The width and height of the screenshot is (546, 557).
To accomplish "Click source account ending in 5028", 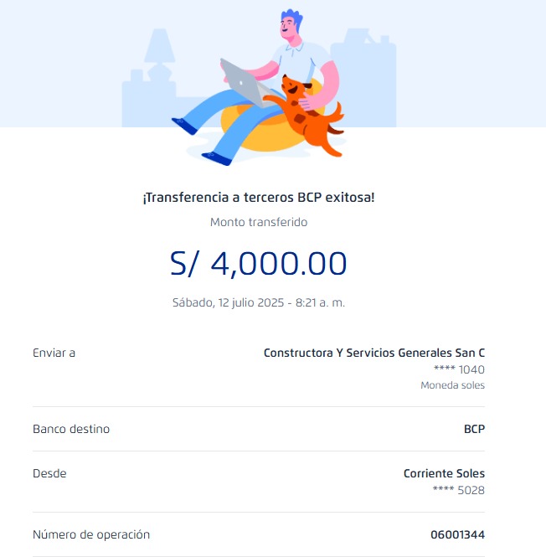I will (x=459, y=490).
